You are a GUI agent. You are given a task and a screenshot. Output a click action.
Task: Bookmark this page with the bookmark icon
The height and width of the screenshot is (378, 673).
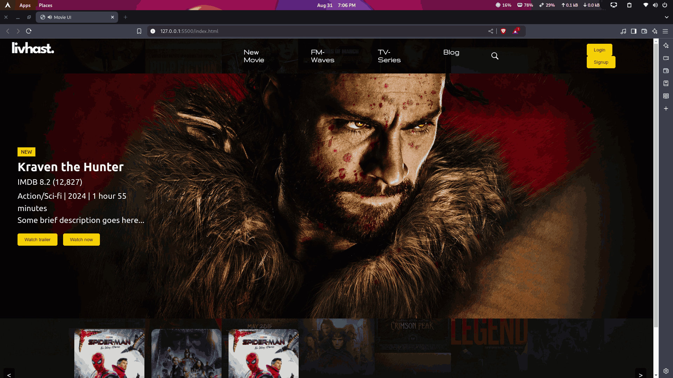tap(139, 31)
